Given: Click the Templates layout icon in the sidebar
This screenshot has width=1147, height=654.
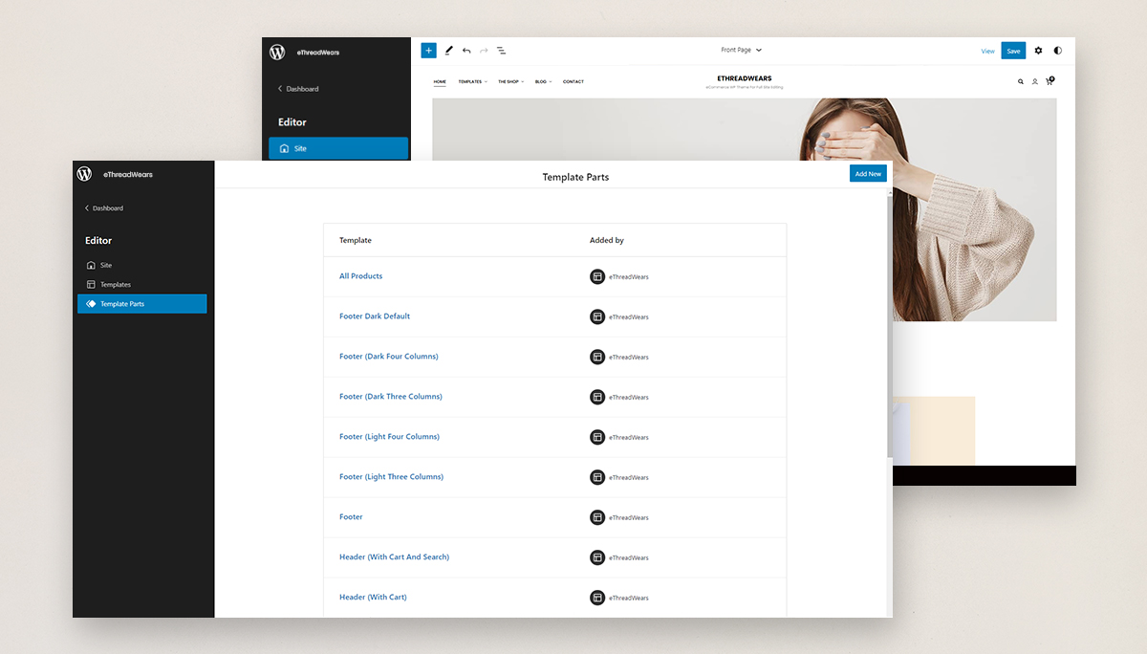Looking at the screenshot, I should [91, 284].
